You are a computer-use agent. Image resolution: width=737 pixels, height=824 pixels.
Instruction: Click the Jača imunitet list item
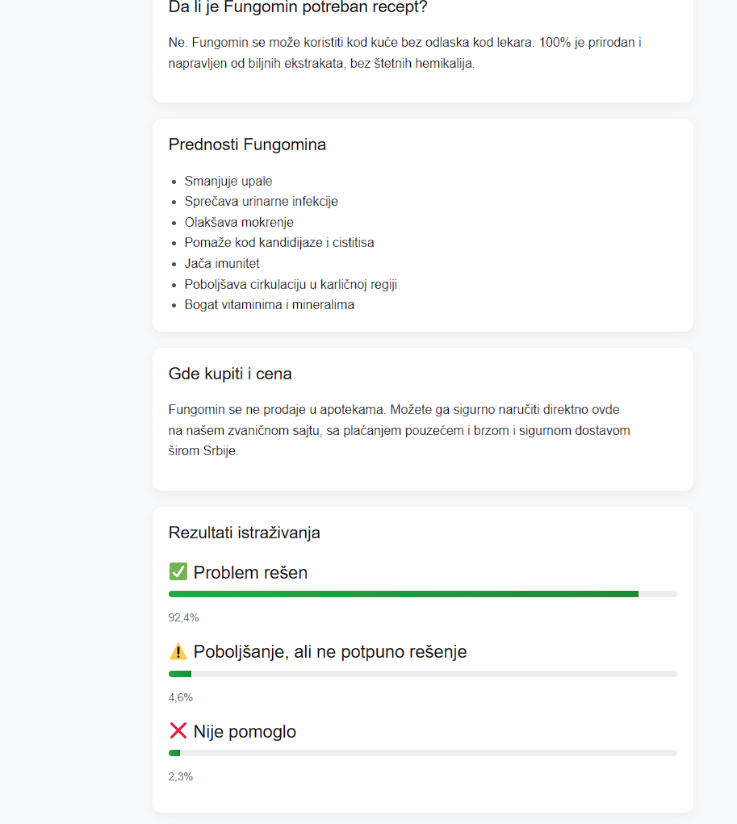pos(222,263)
